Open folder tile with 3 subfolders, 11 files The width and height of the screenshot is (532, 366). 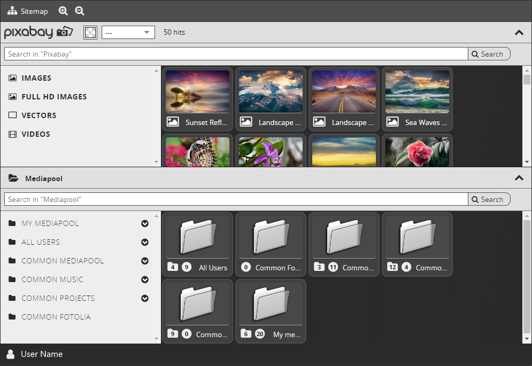pos(344,244)
